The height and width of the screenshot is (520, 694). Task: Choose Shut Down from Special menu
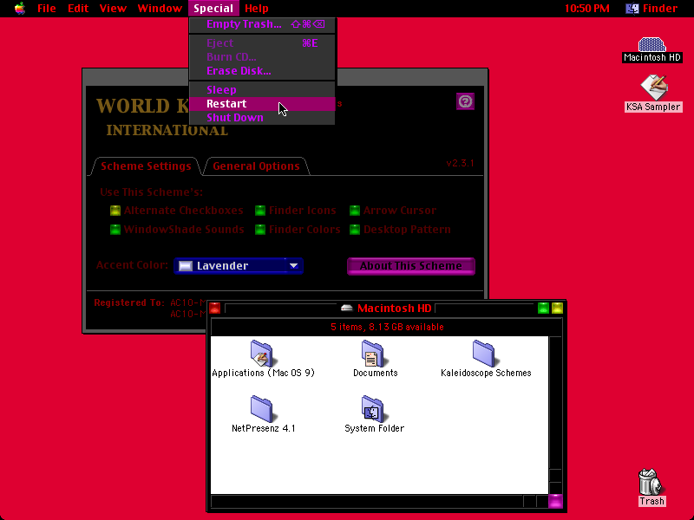(262, 118)
